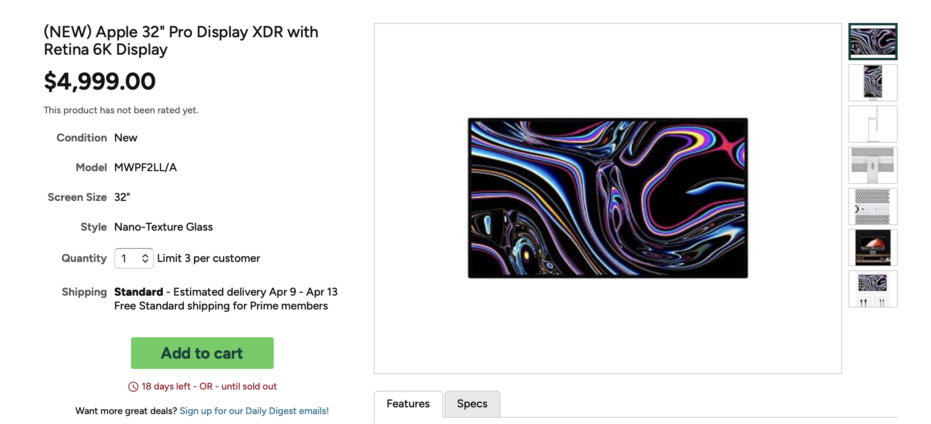This screenshot has width=931, height=424.
Task: Select the side-profile stand thumbnail
Action: 873,124
